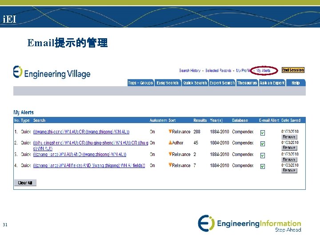This screenshot has width=320, height=240.
Task: Click the ascending Author sort arrow in row 2
Action: pos(170,143)
